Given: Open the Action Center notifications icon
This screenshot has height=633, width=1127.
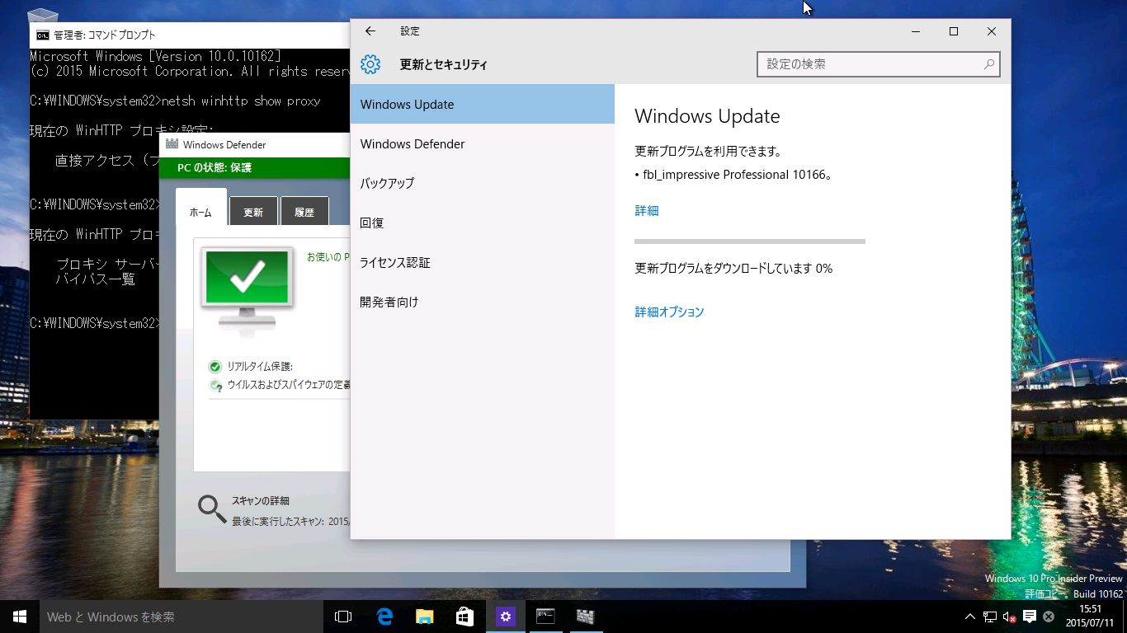Looking at the screenshot, I should [1030, 617].
